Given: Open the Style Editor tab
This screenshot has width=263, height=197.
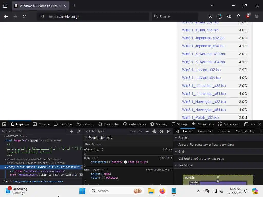Looking at the screenshot, I should point(109,124).
